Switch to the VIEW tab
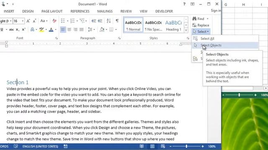The image size is (268, 150). (x=143, y=11)
